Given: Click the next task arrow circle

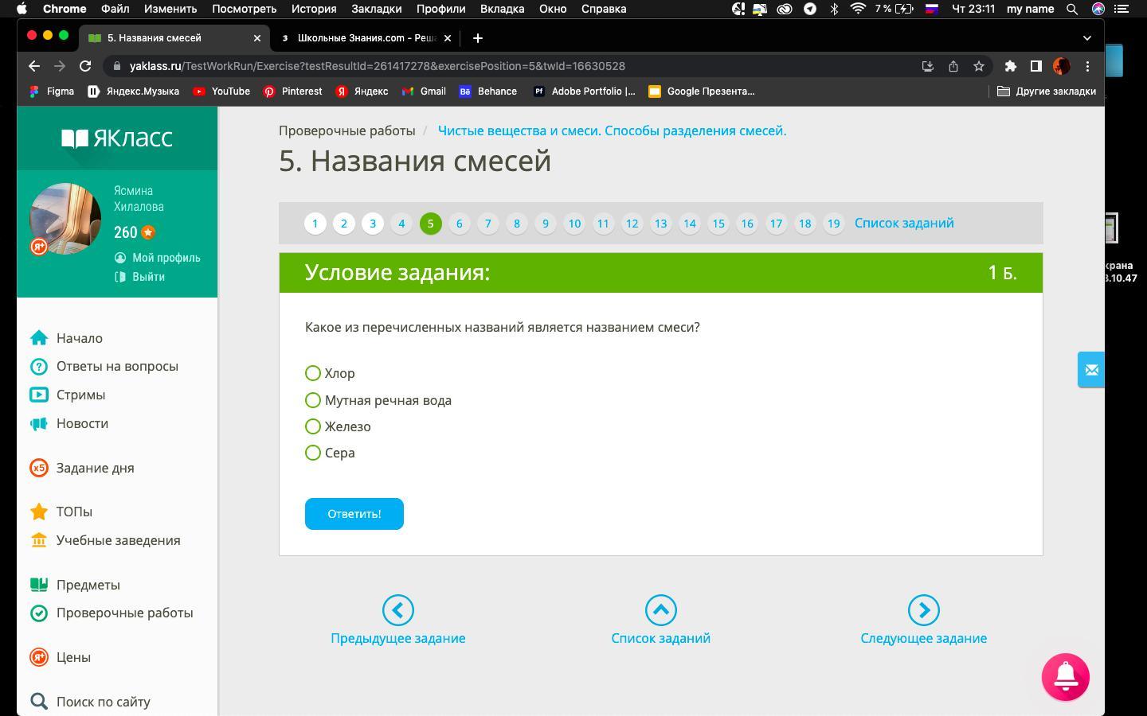Looking at the screenshot, I should click(x=924, y=610).
